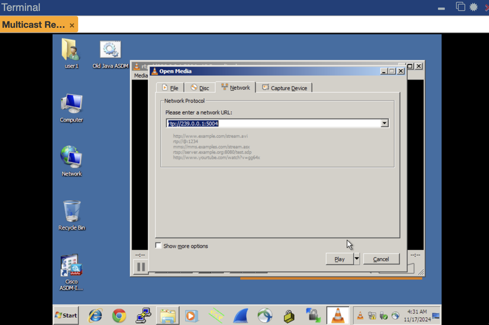Launch Wireshark from the taskbar

[241, 316]
